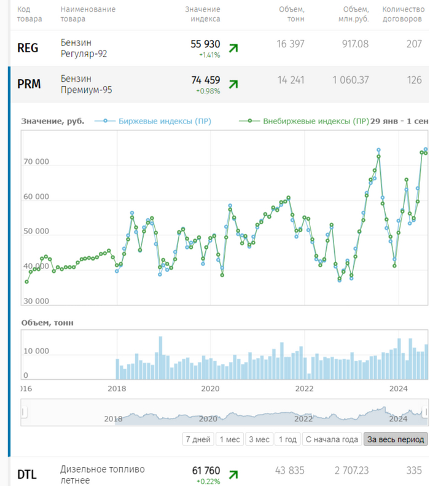
Task: Choose the С начала года range
Action: tap(331, 439)
